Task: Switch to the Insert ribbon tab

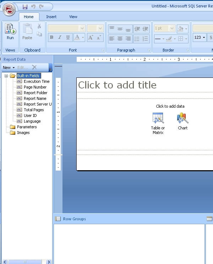Action: click(51, 17)
